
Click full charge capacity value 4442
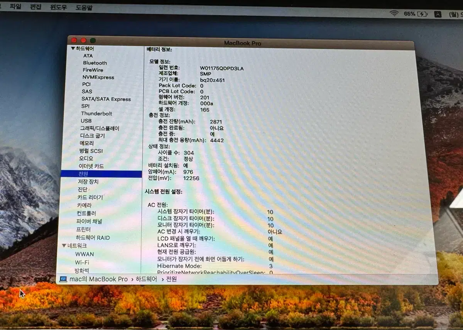coord(217,140)
